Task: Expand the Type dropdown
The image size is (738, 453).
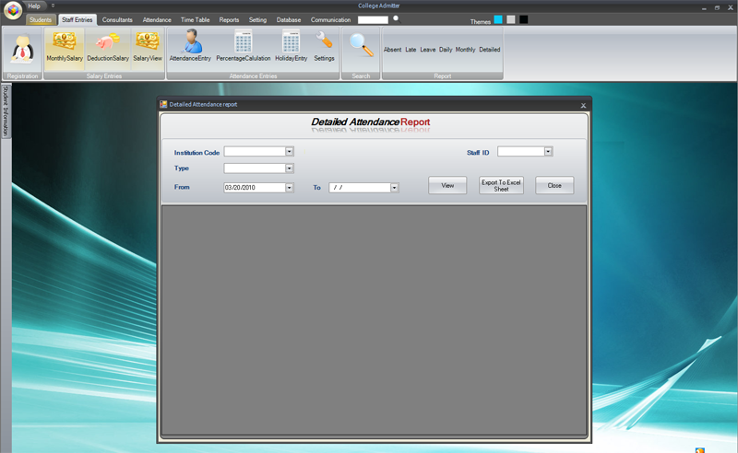Action: pyautogui.click(x=290, y=168)
